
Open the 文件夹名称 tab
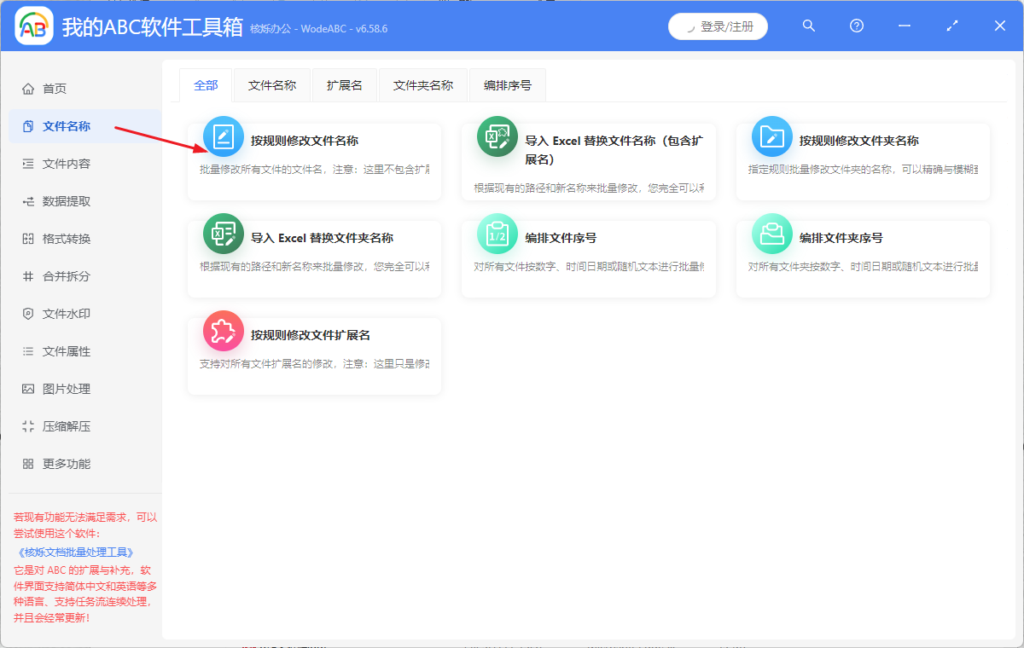tap(422, 85)
